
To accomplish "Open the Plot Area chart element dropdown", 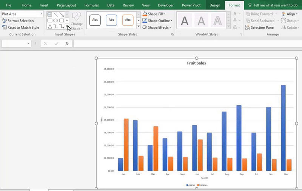I will point(41,14).
